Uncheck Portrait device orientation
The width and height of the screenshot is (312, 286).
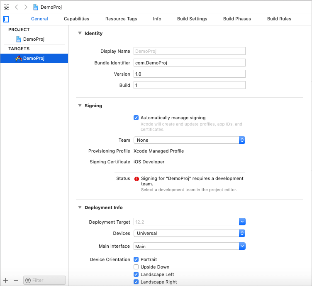136,259
